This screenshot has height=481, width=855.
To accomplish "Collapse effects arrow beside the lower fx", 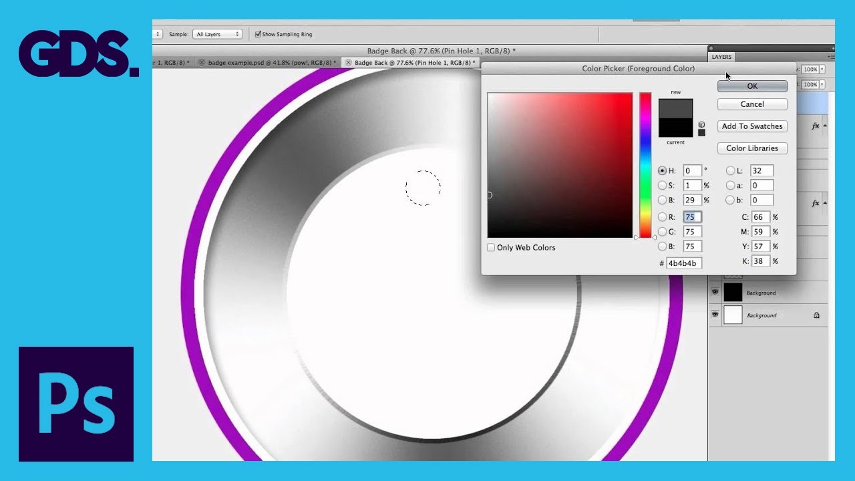I will [825, 202].
